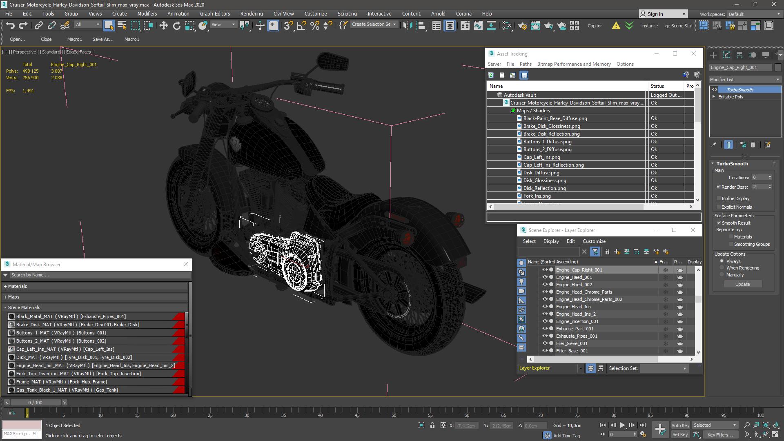Image resolution: width=784 pixels, height=441 pixels.
Task: Activate the Select and Move tool
Action: (163, 26)
